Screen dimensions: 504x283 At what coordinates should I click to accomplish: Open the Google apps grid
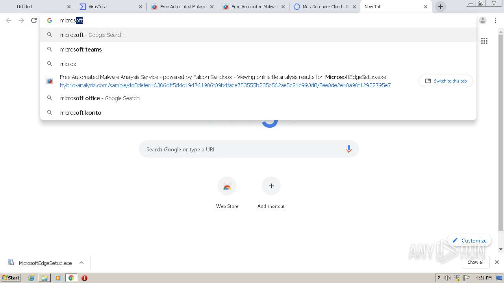pyautogui.click(x=484, y=41)
